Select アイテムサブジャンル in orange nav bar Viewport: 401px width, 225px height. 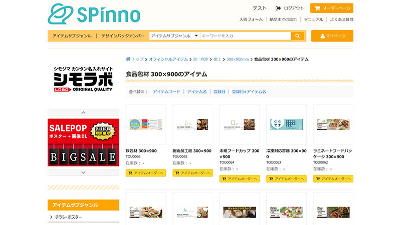click(72, 36)
